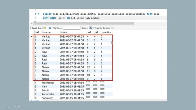Screen dimensions: 196x110
Task: Select the NULL pid cell in Srishti row
Action: point(95,89)
